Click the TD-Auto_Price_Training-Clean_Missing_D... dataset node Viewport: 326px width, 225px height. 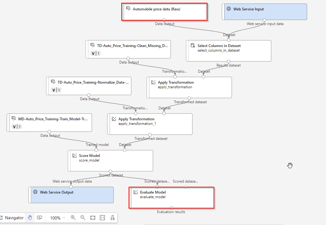129,49
